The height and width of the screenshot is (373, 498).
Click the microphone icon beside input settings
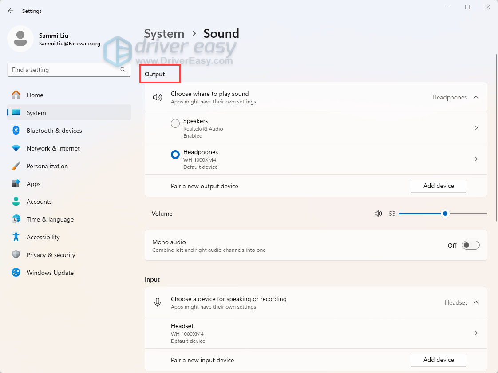click(158, 302)
